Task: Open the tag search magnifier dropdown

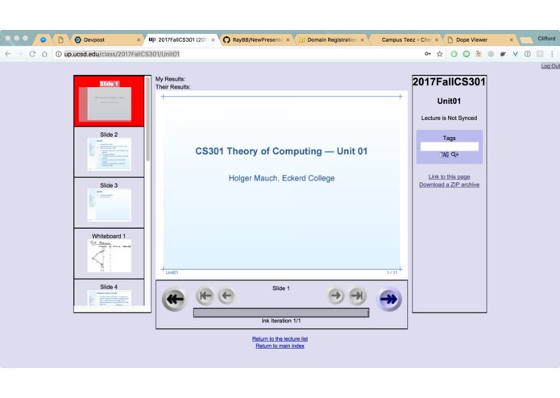Action: point(454,155)
